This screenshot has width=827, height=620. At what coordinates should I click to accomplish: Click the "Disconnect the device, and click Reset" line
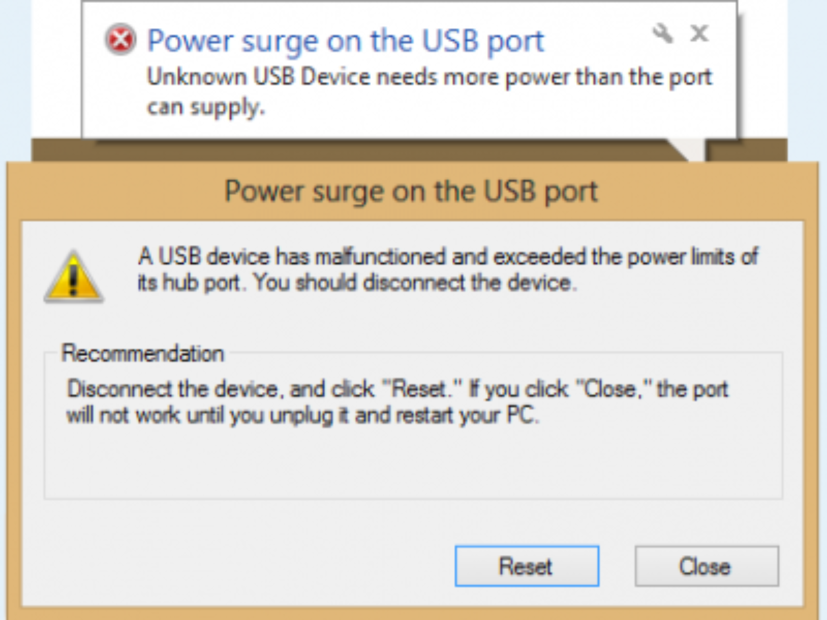point(397,389)
